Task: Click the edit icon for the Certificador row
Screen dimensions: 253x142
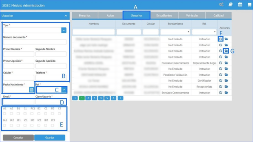Action: (221, 81)
